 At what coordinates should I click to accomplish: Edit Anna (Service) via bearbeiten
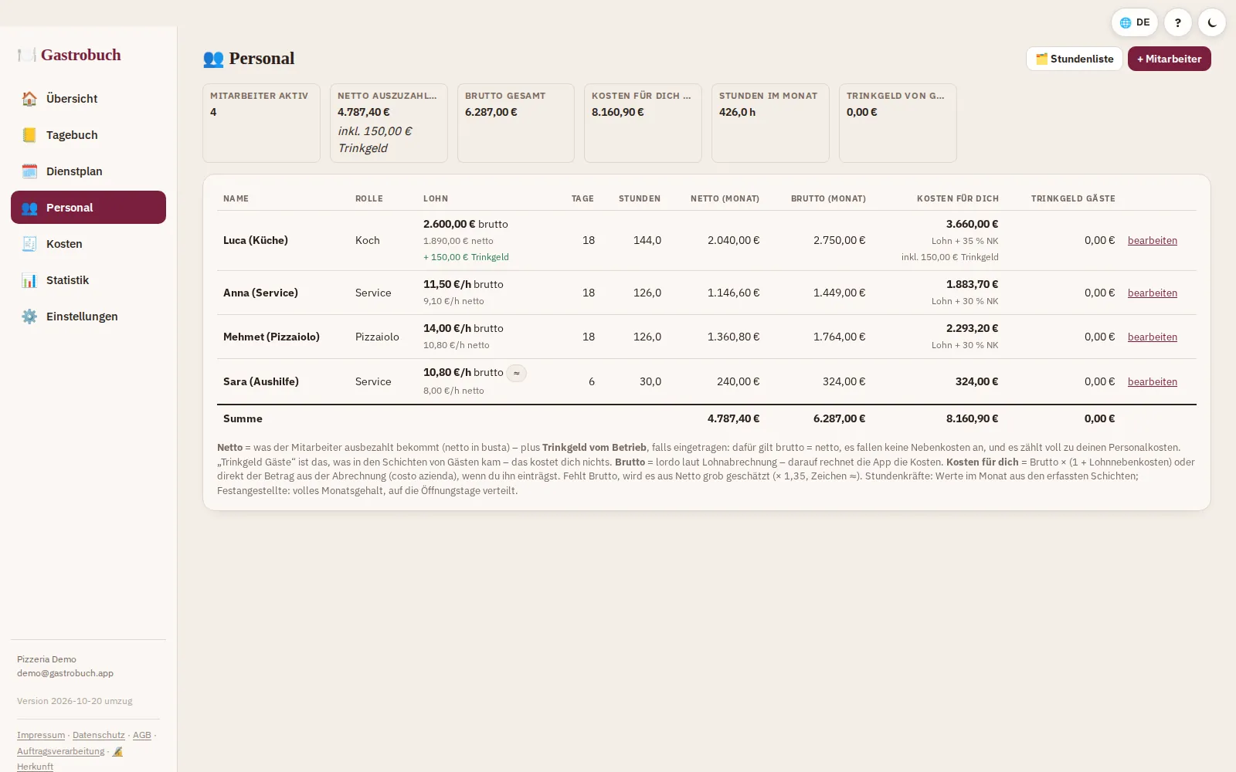coord(1152,293)
